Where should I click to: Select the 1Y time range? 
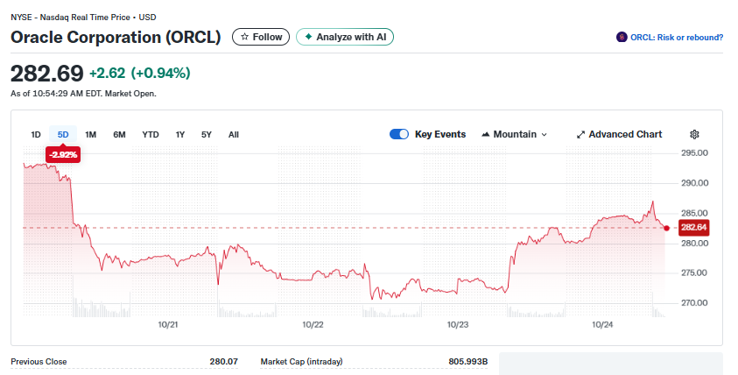[x=180, y=135]
